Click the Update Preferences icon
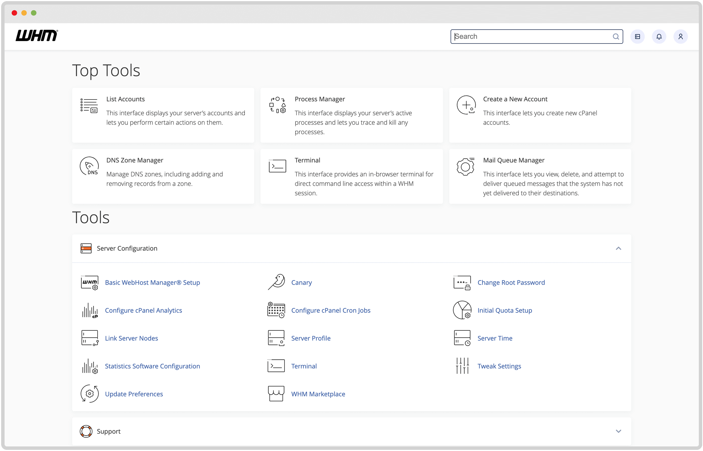Viewport: 703px width, 451px height. [90, 394]
